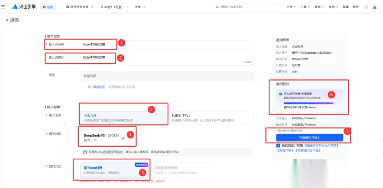Select 按Token付费 purchase option
Viewport: 383px width, 188px height.
pyautogui.click(x=114, y=170)
